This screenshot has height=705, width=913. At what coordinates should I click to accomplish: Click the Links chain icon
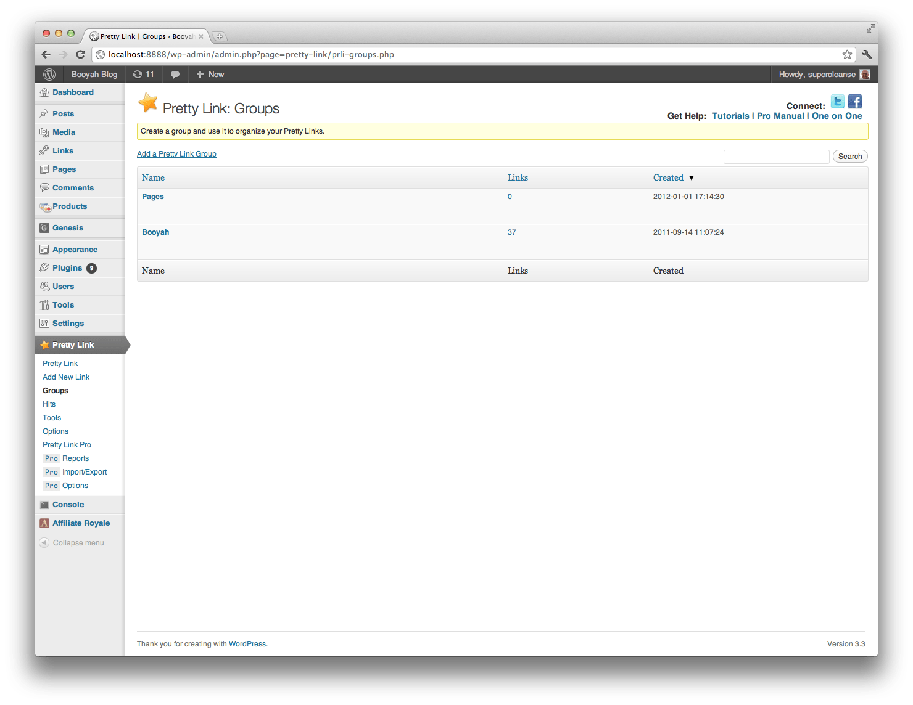[x=44, y=151]
